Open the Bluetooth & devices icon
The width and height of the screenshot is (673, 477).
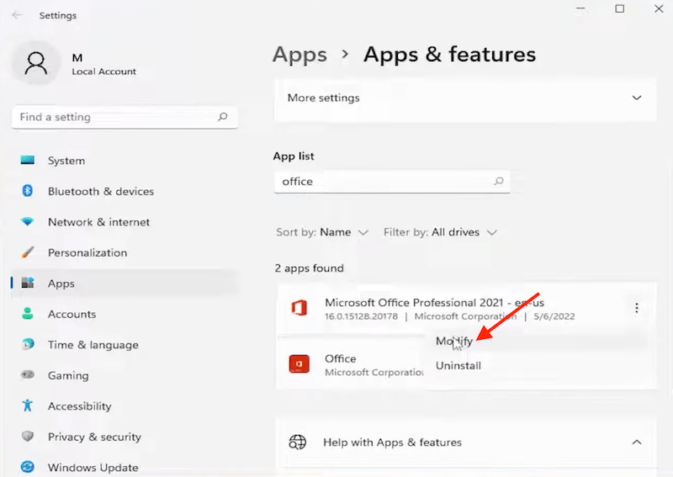coord(28,191)
